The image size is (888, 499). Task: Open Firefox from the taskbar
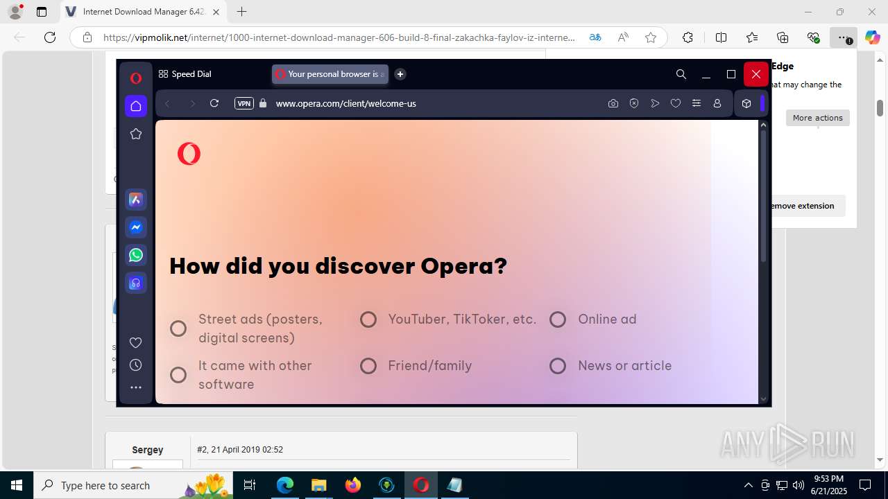pos(353,485)
